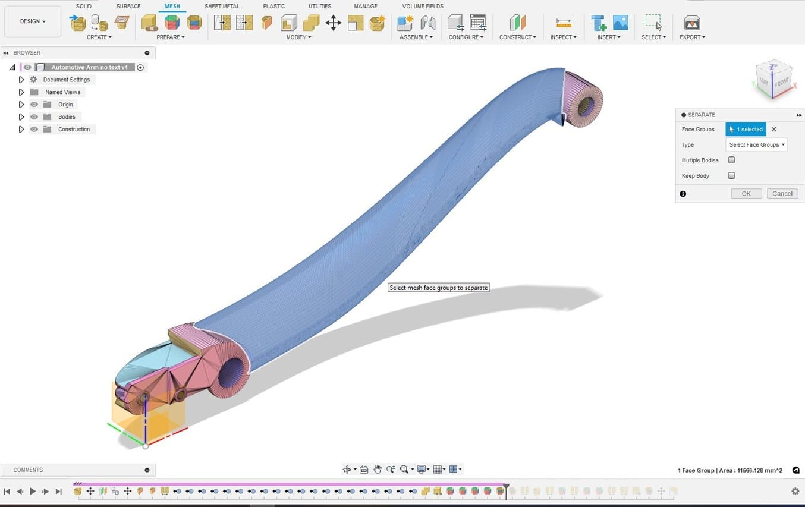Image resolution: width=805 pixels, height=507 pixels.
Task: Open the Type dropdown in Separate dialog
Action: (756, 144)
